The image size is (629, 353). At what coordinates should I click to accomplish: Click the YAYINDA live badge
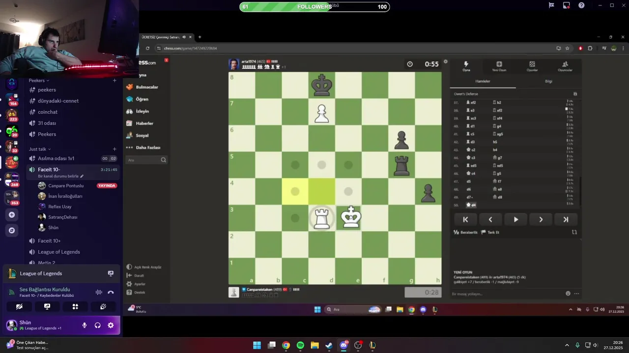pyautogui.click(x=107, y=186)
